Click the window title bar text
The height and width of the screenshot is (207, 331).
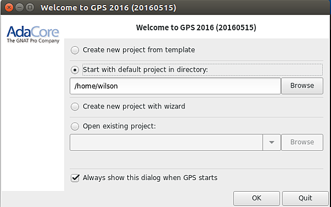pyautogui.click(x=108, y=8)
